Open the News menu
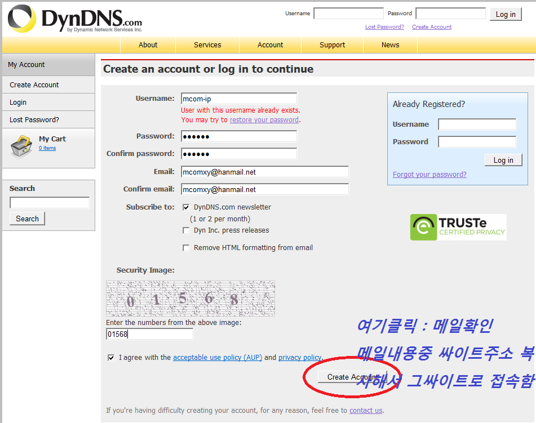The image size is (536, 423). 391,44
